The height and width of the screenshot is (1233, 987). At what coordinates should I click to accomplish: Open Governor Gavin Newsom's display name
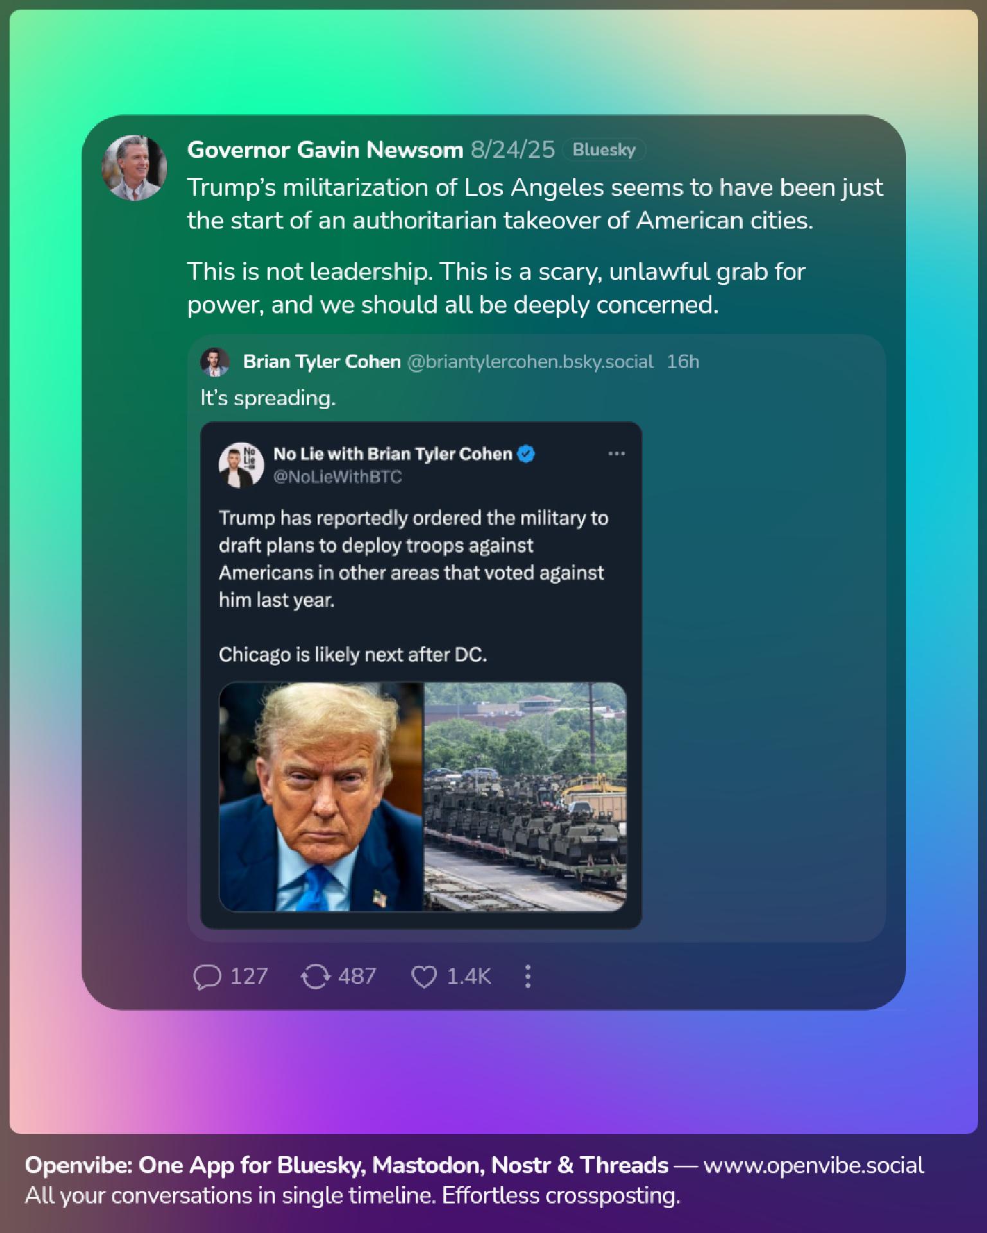(325, 150)
